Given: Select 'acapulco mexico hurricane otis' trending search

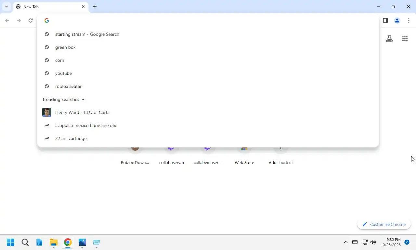Looking at the screenshot, I should 208,125.
